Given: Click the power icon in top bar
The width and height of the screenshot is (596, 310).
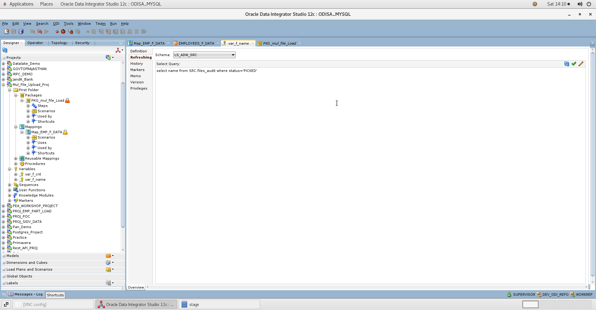Looking at the screenshot, I should (x=589, y=4).
